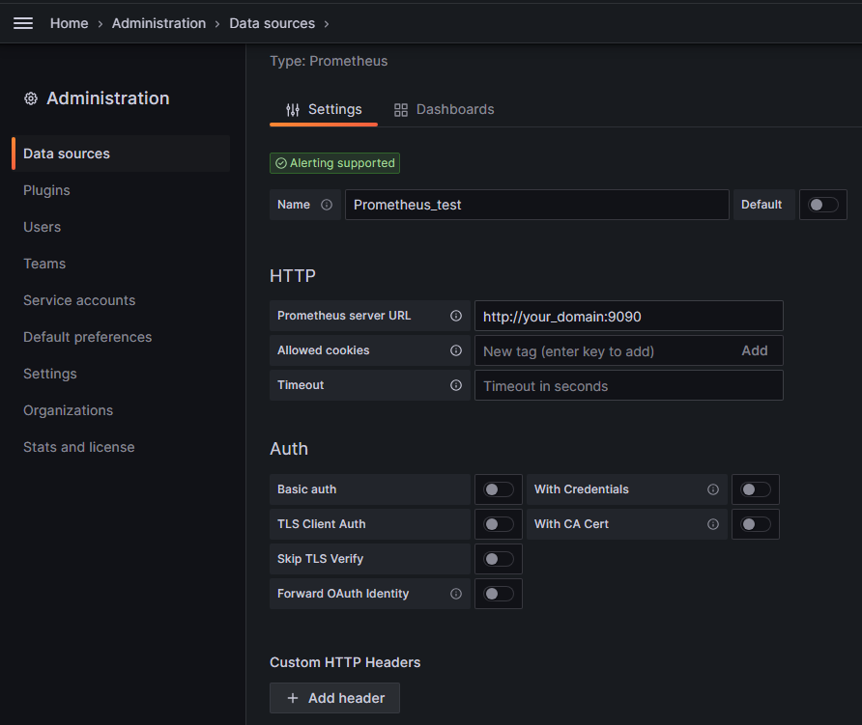Click the info icon next to Name

pyautogui.click(x=327, y=205)
